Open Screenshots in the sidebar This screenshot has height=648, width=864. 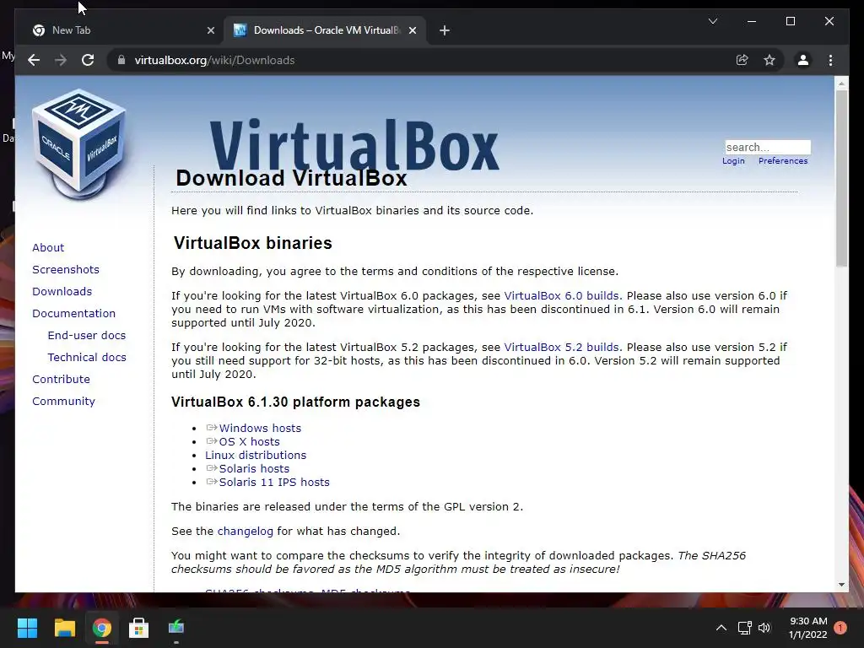[x=66, y=269]
